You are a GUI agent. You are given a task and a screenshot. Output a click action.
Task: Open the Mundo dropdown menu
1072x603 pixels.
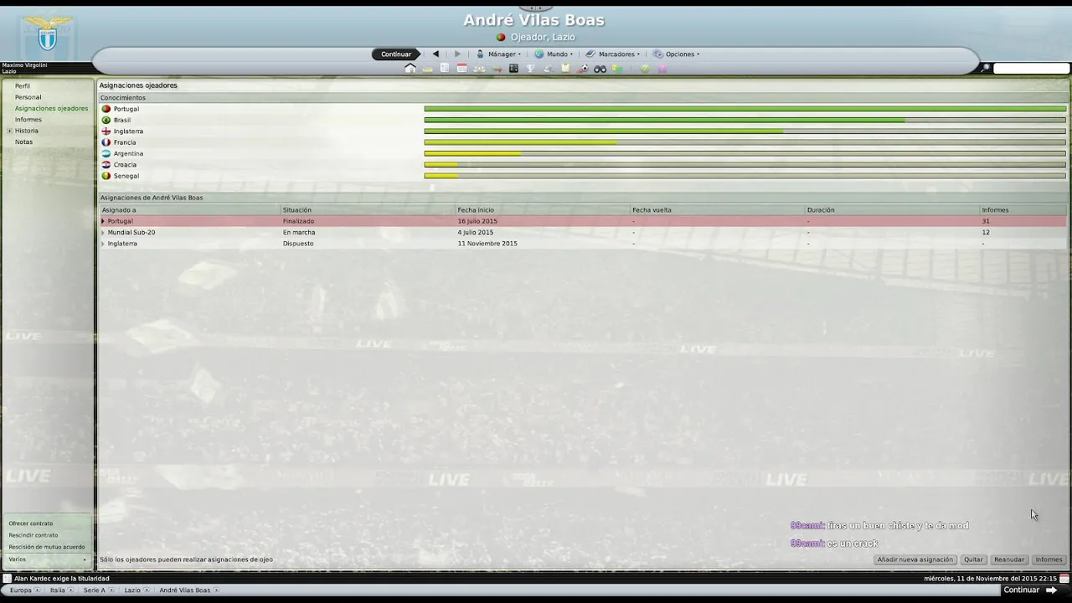[554, 54]
